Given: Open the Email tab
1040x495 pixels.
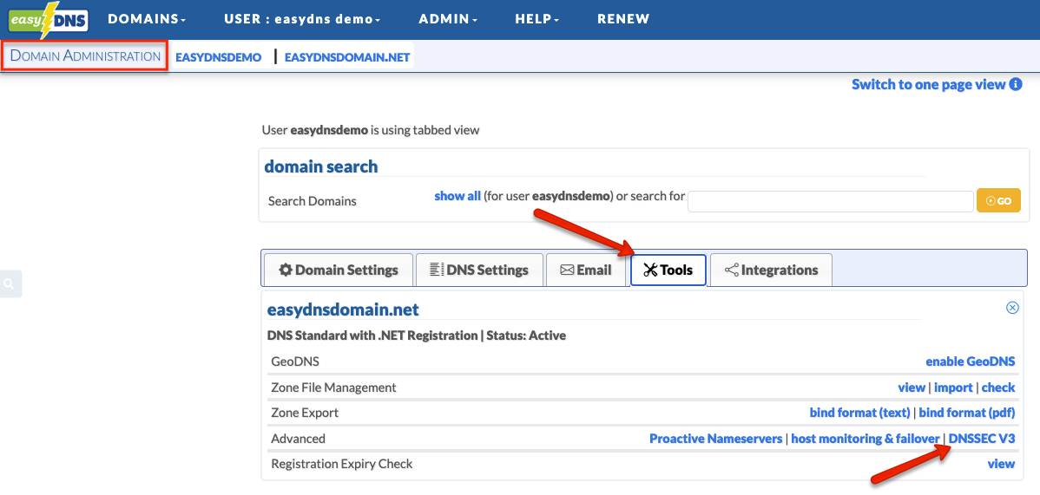Looking at the screenshot, I should pos(586,270).
